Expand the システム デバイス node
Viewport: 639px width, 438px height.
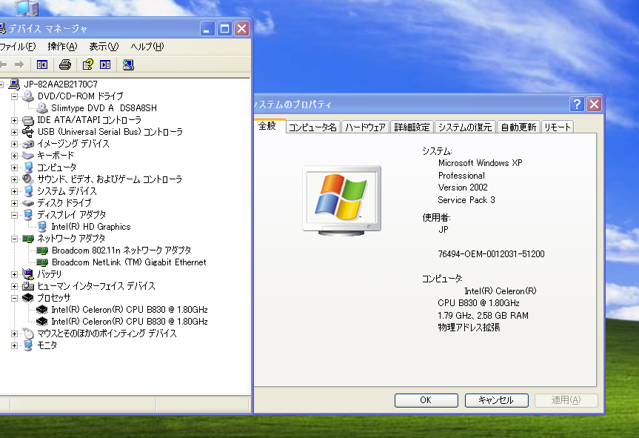[14, 191]
